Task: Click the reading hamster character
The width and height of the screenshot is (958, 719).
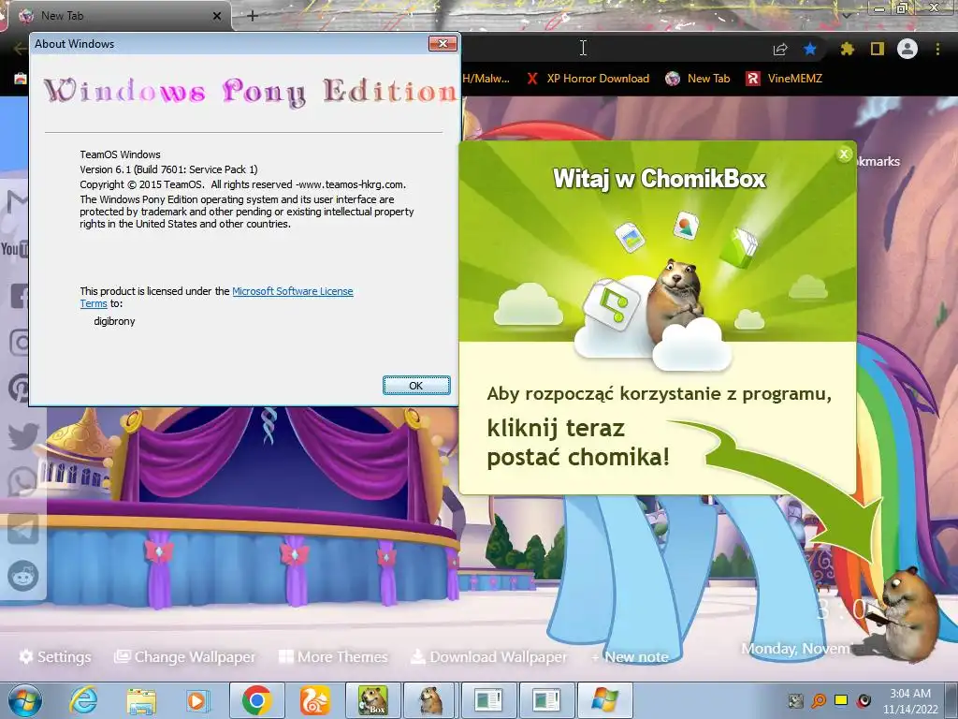Action: pos(908,614)
